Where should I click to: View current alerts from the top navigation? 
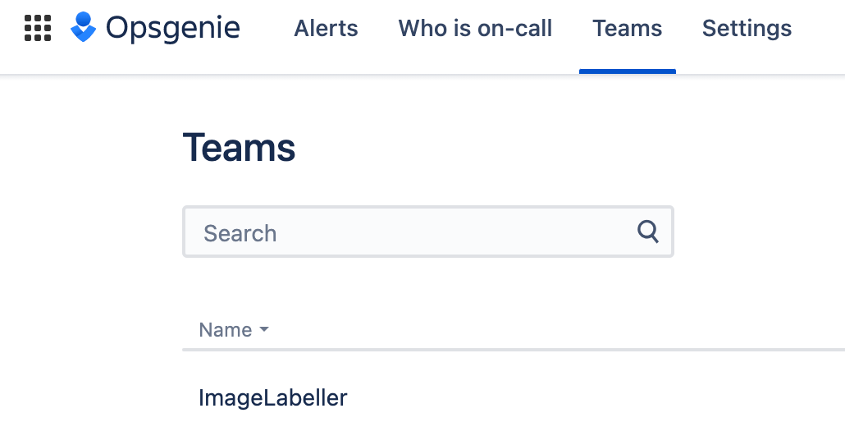tap(326, 29)
